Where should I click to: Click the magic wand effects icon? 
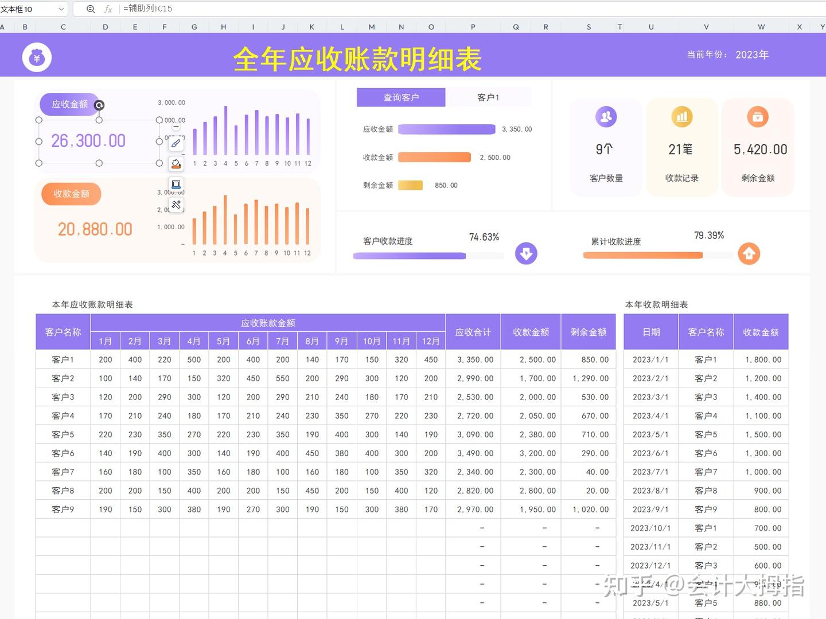(x=176, y=205)
